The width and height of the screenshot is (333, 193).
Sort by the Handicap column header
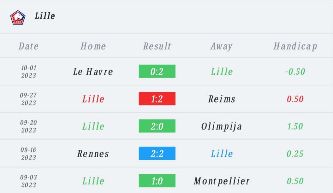[x=295, y=46]
